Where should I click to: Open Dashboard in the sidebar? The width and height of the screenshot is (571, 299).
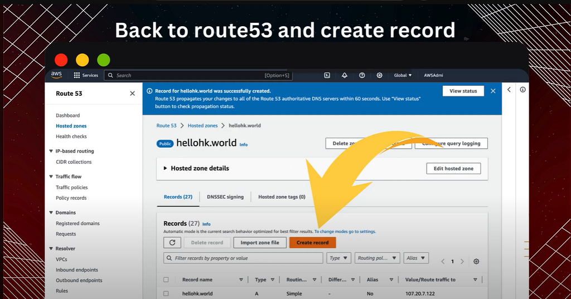[67, 115]
